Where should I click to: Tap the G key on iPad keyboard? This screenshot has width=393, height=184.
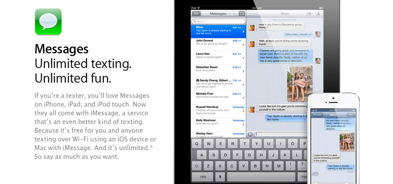pos(249,155)
